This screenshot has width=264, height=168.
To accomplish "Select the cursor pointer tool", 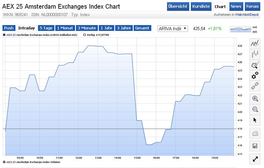I will 255,120.
